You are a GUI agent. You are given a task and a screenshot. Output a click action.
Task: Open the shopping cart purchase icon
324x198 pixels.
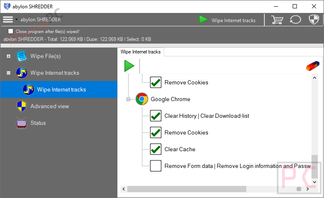click(277, 20)
